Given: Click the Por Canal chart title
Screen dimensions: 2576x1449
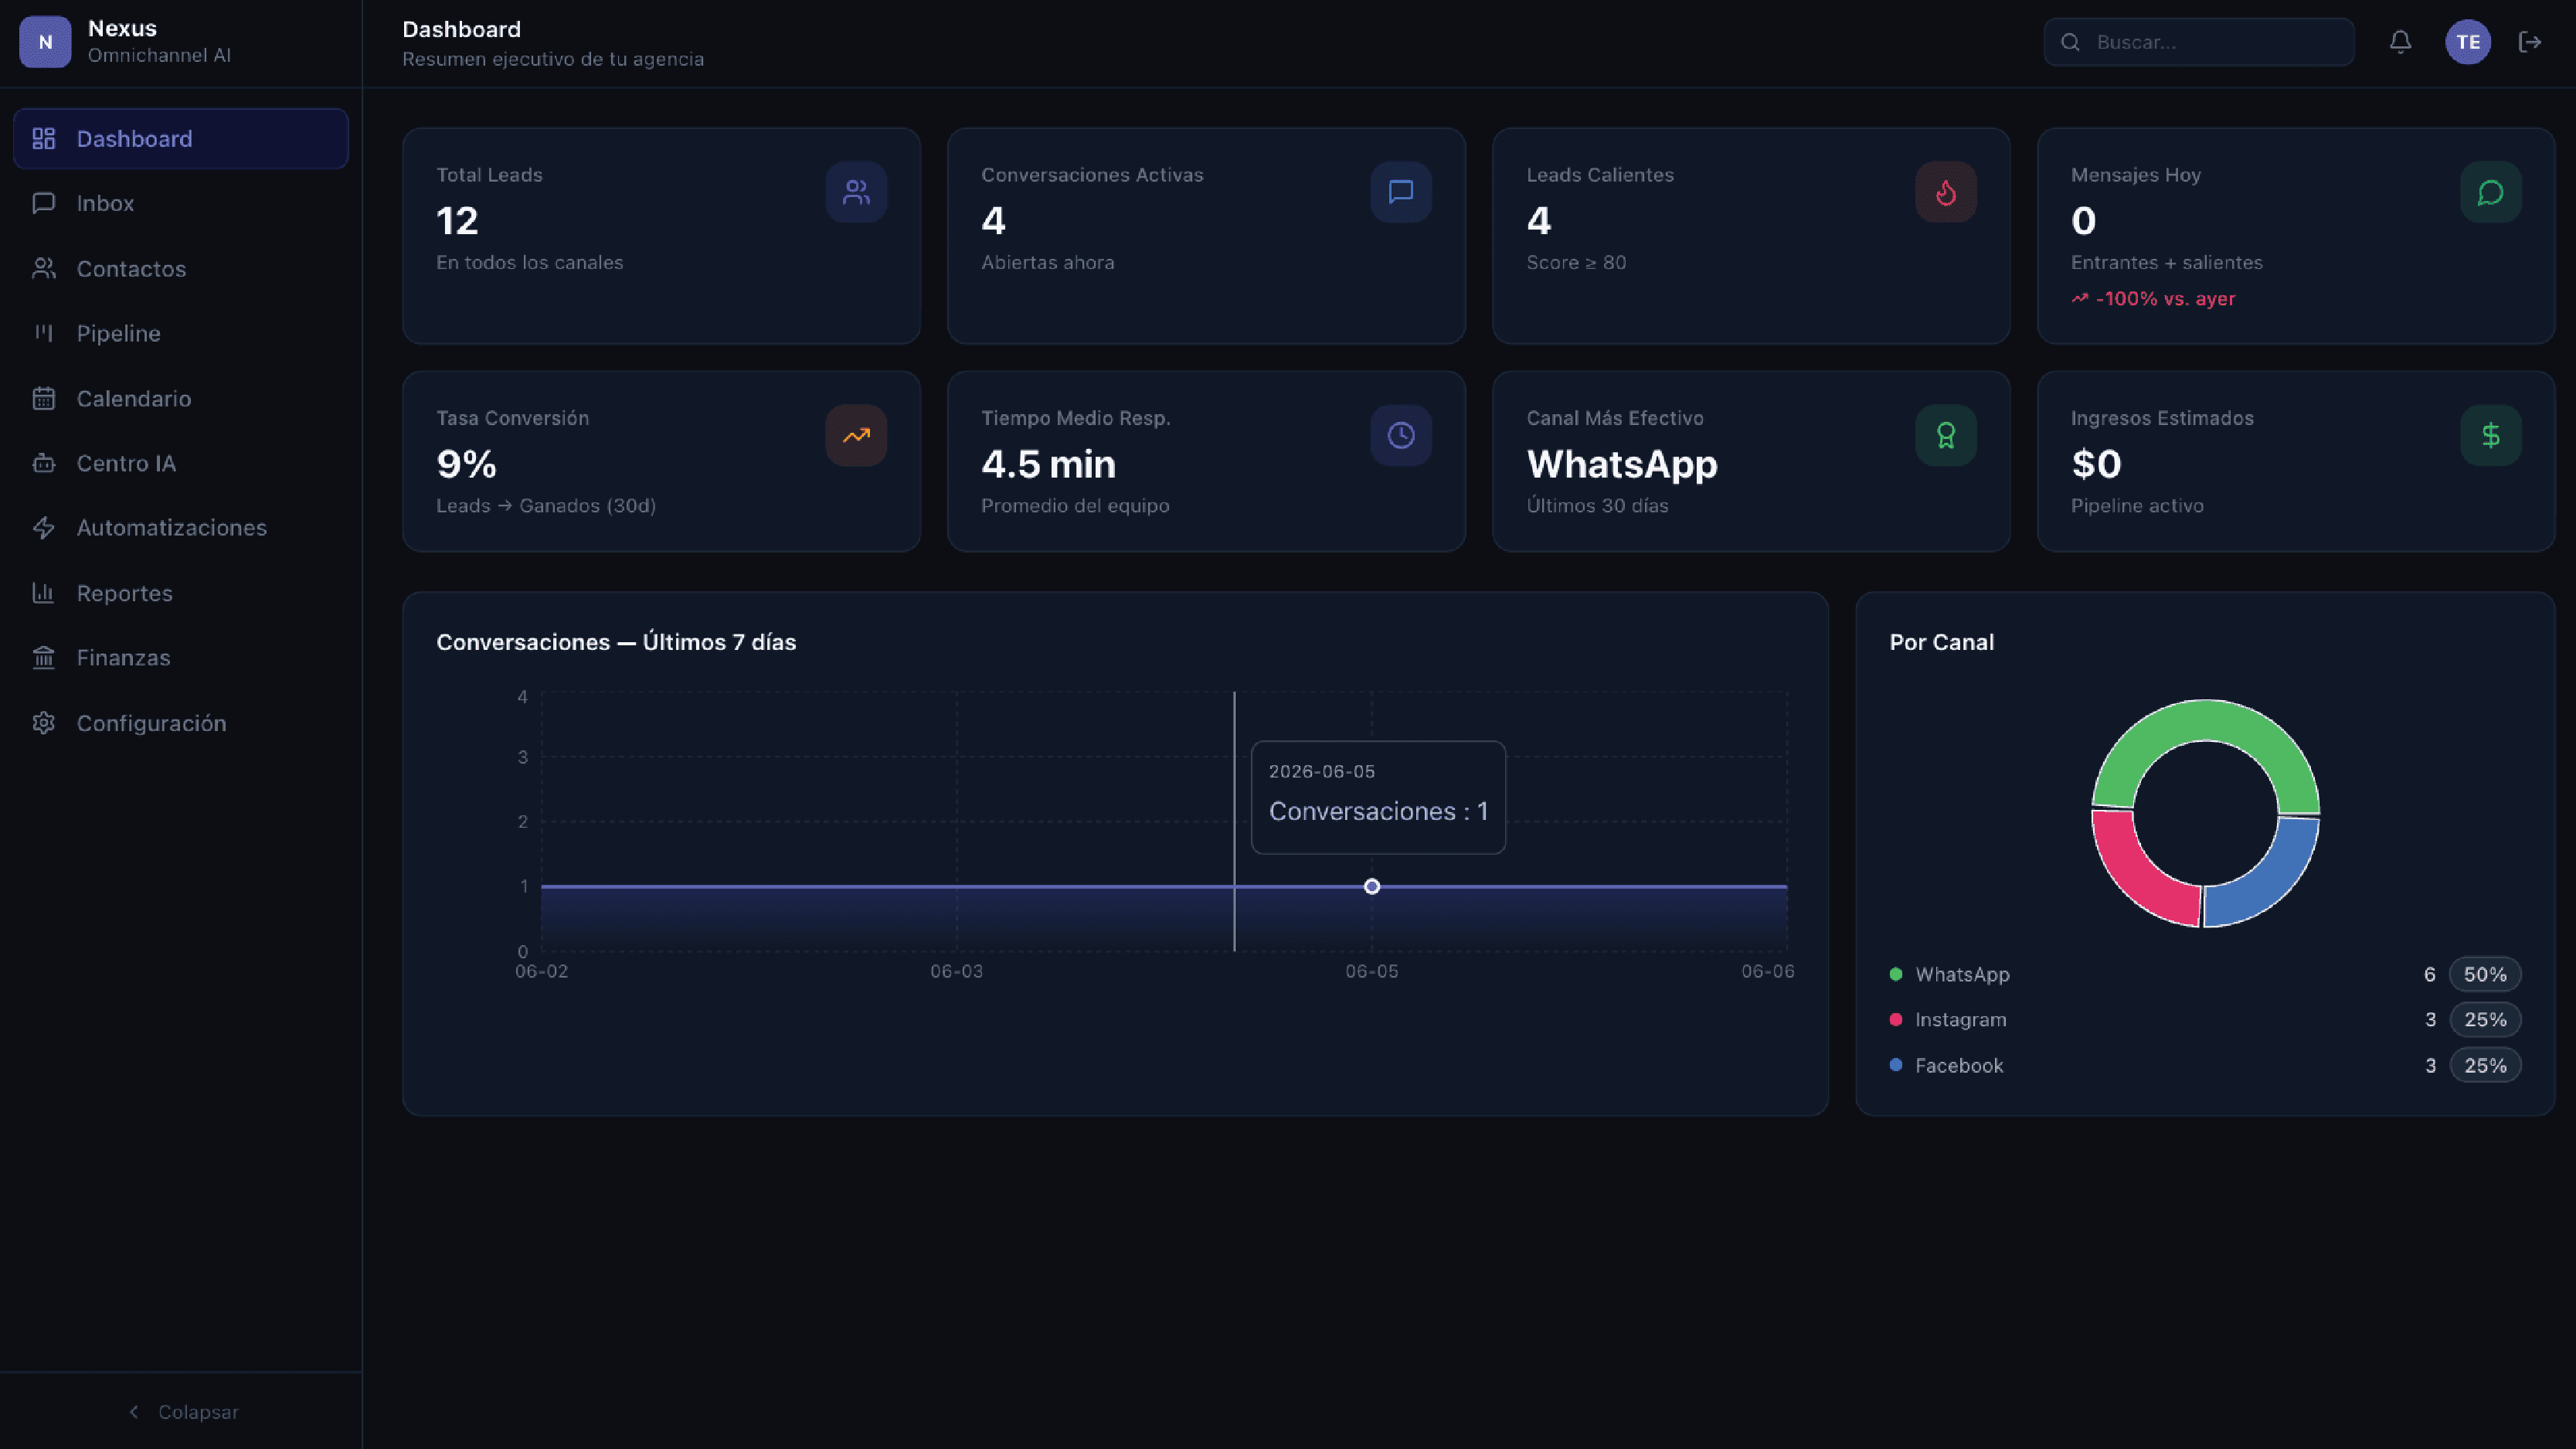Looking at the screenshot, I should click(x=1941, y=642).
